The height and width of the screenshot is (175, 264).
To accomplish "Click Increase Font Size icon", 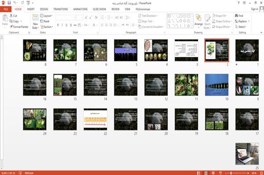I will [x=86, y=18].
